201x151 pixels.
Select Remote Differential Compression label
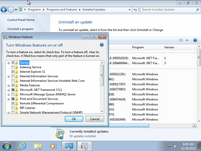(42, 103)
